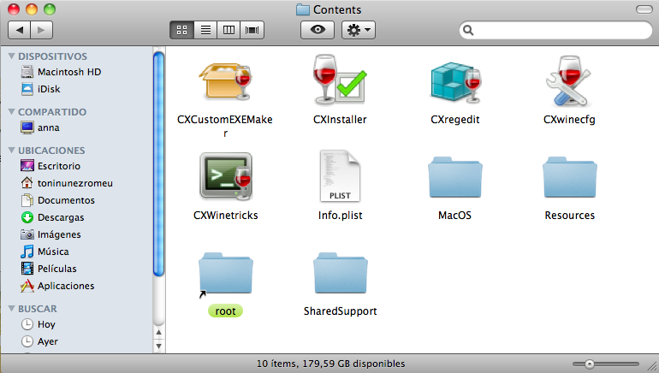Select the CXWinetricks terminal icon
659x373 pixels.
(226, 175)
